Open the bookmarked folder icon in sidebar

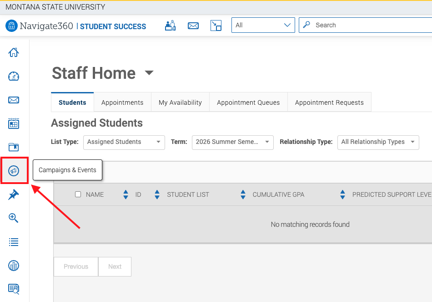(x=14, y=147)
